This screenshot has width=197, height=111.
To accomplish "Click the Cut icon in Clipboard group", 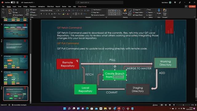I will [14, 10].
